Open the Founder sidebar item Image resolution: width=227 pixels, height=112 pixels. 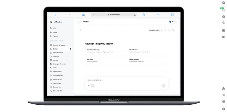[x=61, y=36]
